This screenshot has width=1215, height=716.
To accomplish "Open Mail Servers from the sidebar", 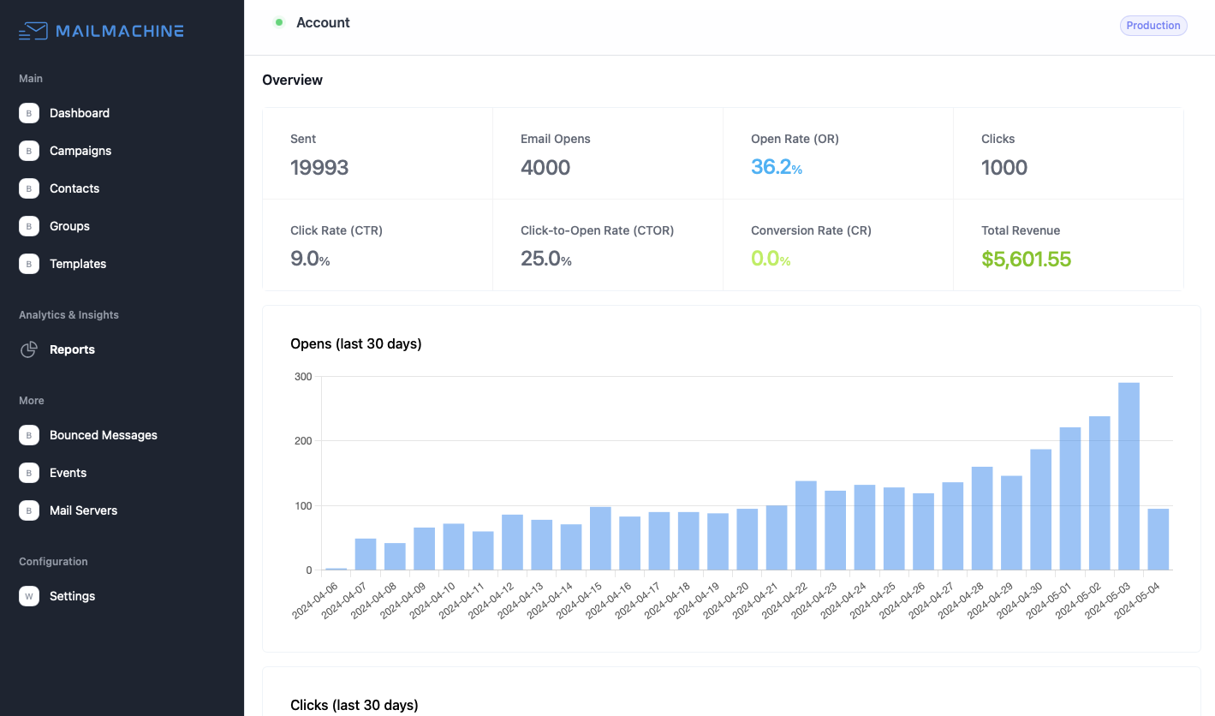I will click(83, 510).
